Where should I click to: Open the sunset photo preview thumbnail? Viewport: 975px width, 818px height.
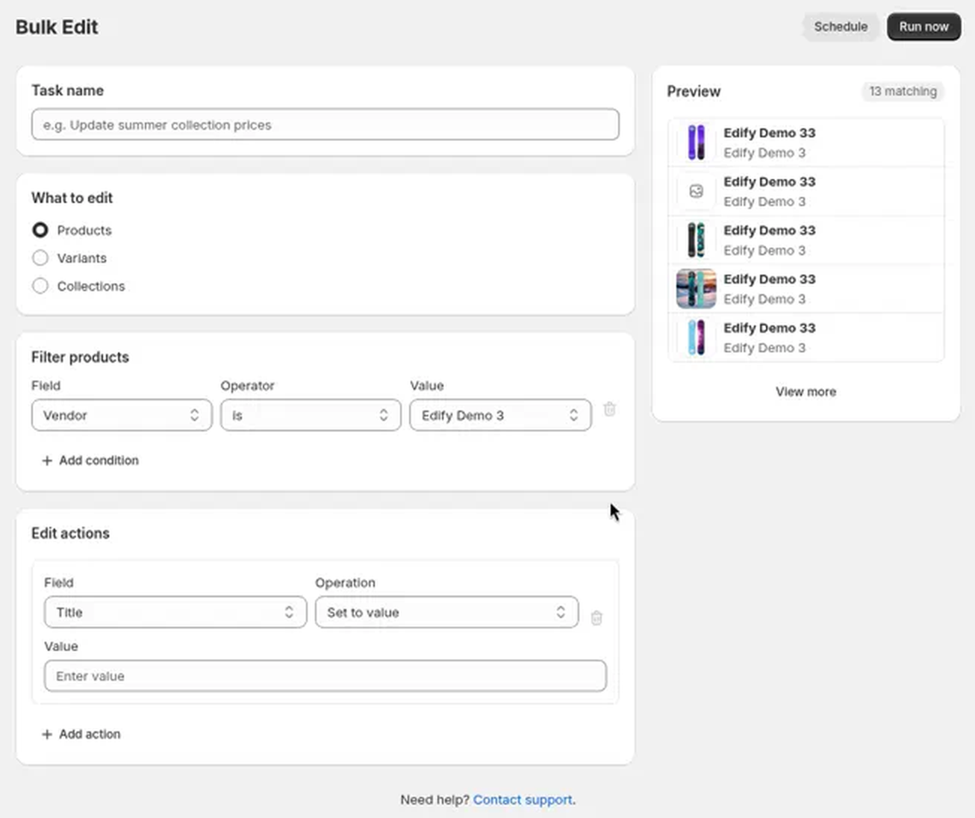[x=696, y=289]
